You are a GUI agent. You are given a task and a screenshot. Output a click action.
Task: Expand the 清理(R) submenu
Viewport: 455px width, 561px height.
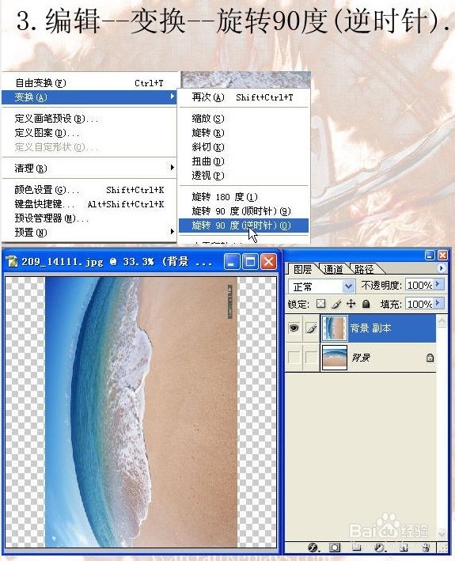coord(173,168)
